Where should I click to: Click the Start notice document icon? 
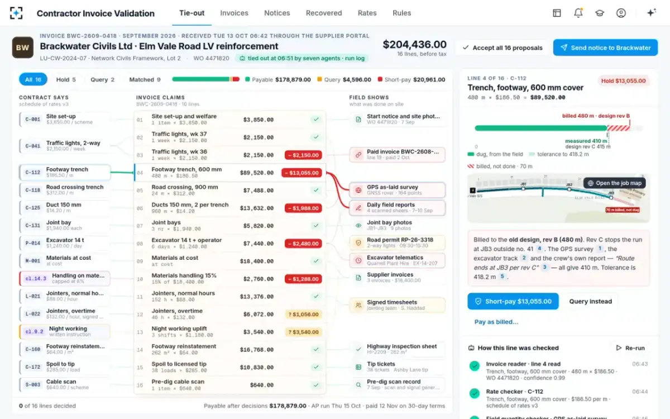click(x=358, y=119)
